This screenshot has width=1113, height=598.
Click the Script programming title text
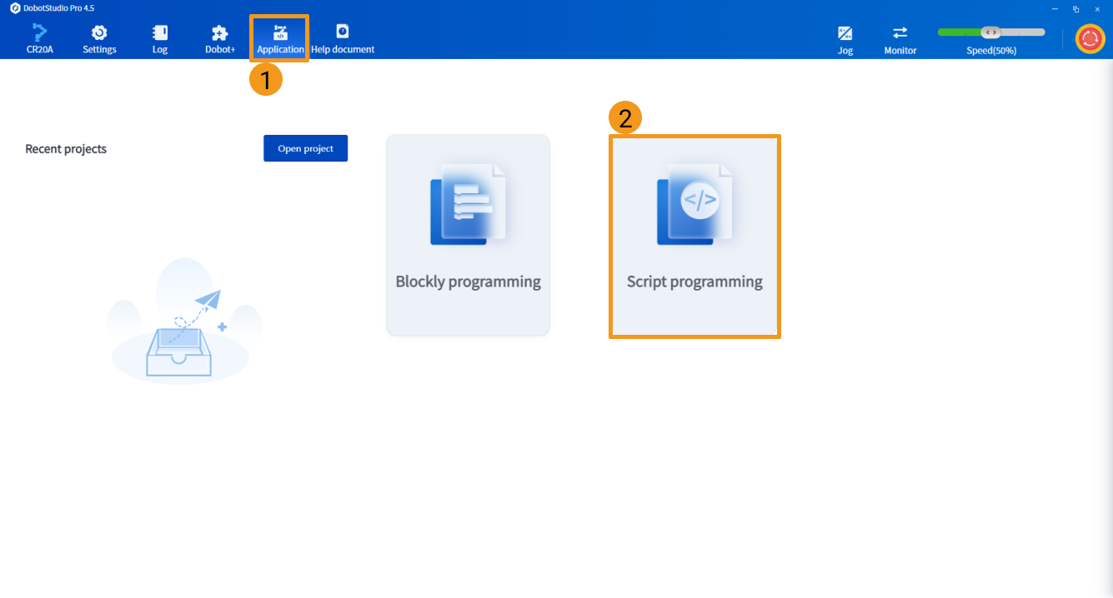[x=694, y=282]
